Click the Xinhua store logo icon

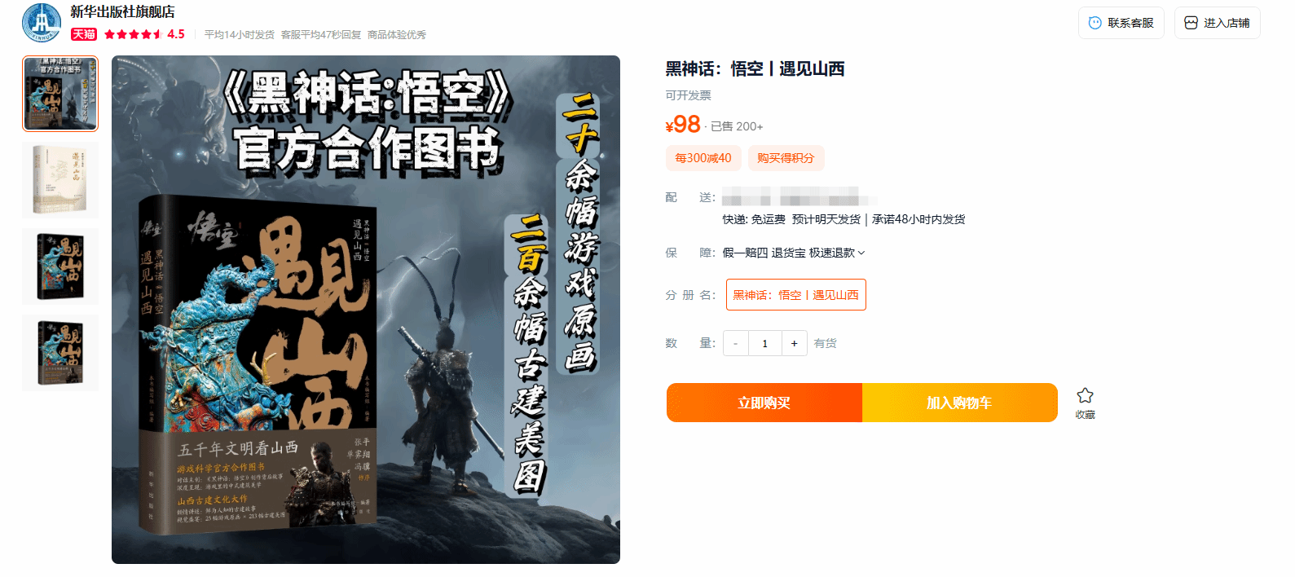pos(42,22)
